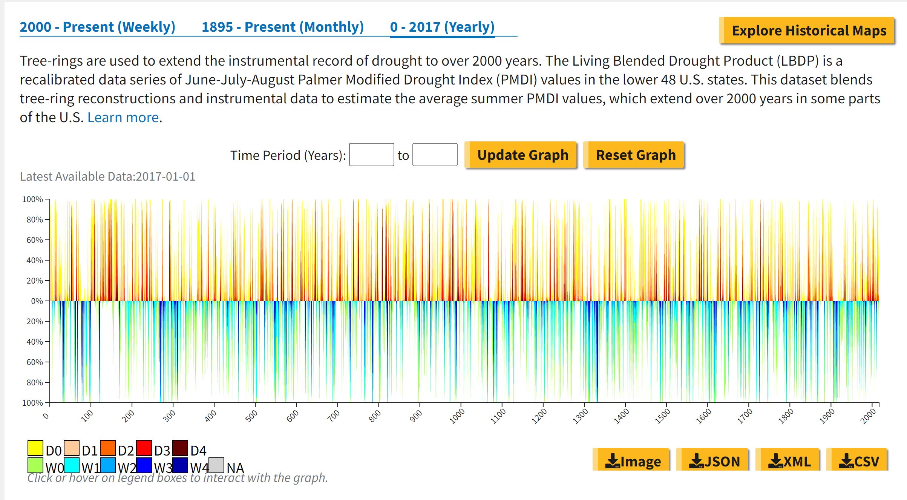907x500 pixels.
Task: Click the Update Graph button
Action: [522, 155]
